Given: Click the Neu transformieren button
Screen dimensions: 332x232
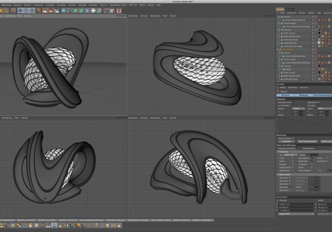Looking at the screenshot, I should [x=307, y=141].
